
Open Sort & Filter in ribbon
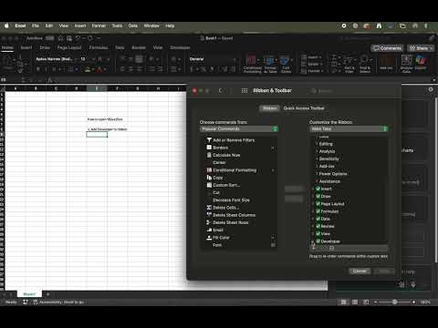[x=349, y=64]
